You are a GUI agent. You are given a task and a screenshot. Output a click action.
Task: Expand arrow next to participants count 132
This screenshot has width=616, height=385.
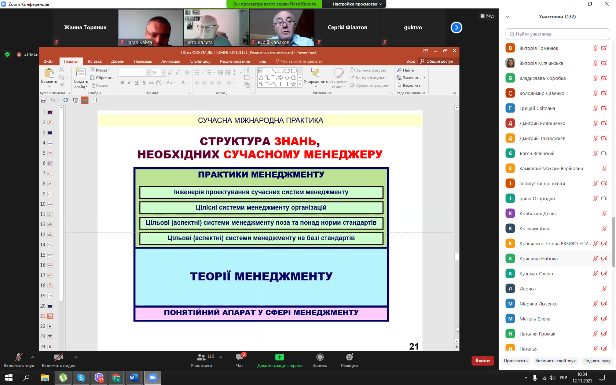pyautogui.click(x=221, y=357)
